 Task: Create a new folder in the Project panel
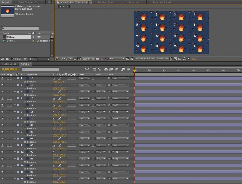(7, 59)
